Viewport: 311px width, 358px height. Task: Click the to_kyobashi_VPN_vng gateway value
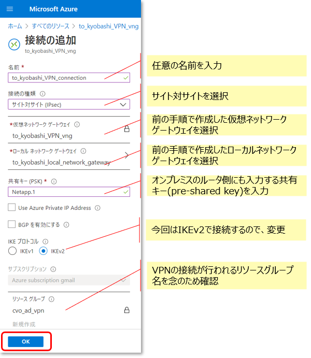point(42,136)
